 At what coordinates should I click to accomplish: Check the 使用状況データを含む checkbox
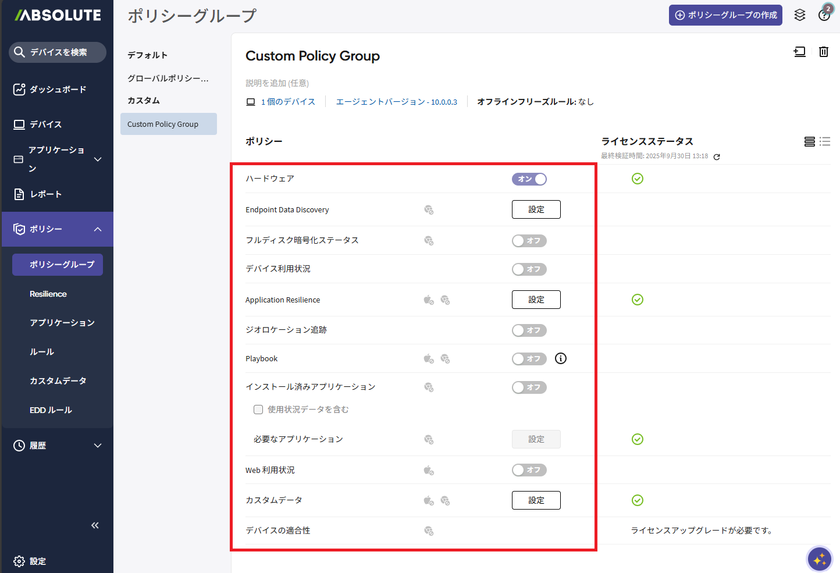coord(258,410)
